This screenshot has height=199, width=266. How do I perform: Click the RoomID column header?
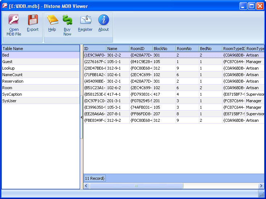pyautogui.click(x=141, y=49)
